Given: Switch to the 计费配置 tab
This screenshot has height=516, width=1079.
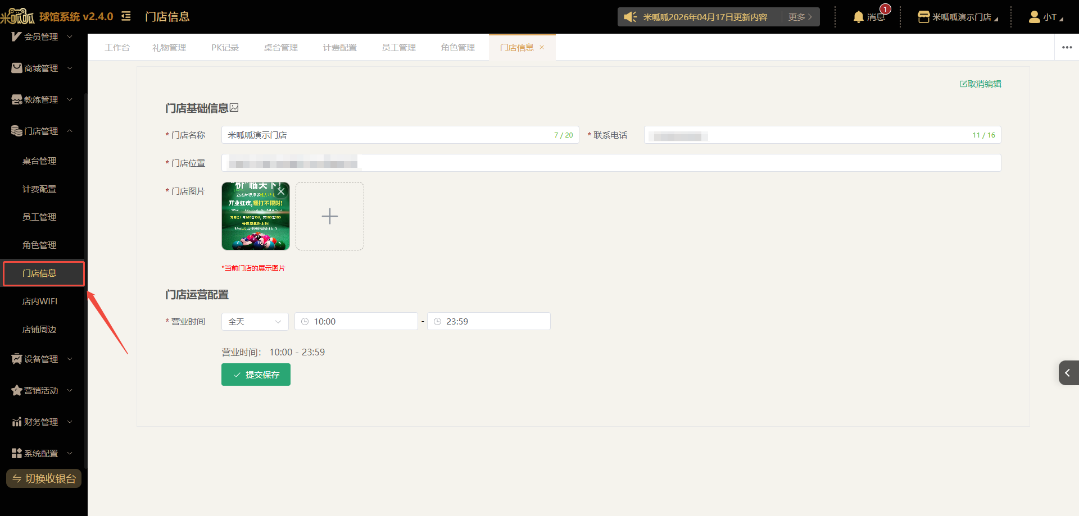Looking at the screenshot, I should coord(340,47).
